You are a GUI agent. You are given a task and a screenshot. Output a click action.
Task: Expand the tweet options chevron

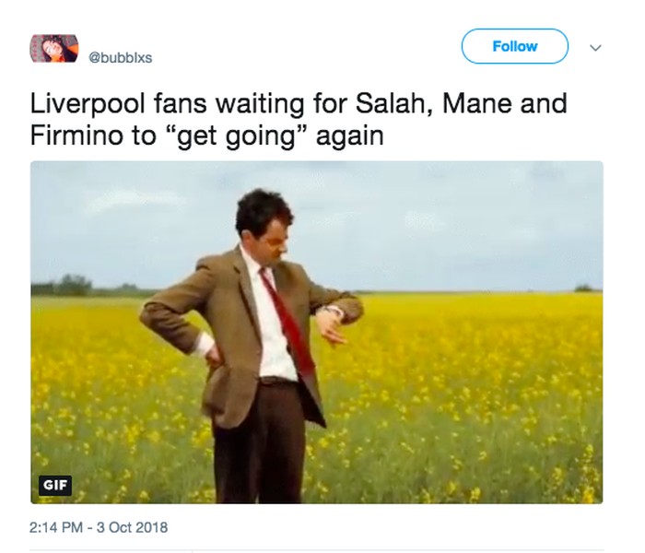coord(595,46)
